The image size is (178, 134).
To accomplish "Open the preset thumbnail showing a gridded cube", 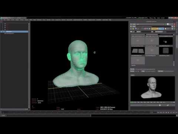I will tap(166, 51).
